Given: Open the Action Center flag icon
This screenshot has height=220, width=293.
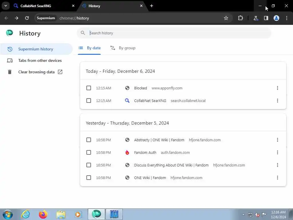Looking at the screenshot, I should click(264, 215).
